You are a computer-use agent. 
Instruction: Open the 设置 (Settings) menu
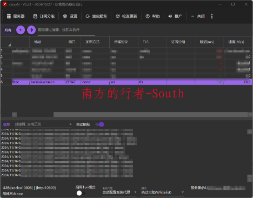pyautogui.click(x=70, y=16)
